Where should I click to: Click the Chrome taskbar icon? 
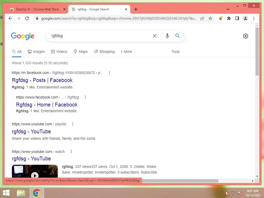(37, 193)
